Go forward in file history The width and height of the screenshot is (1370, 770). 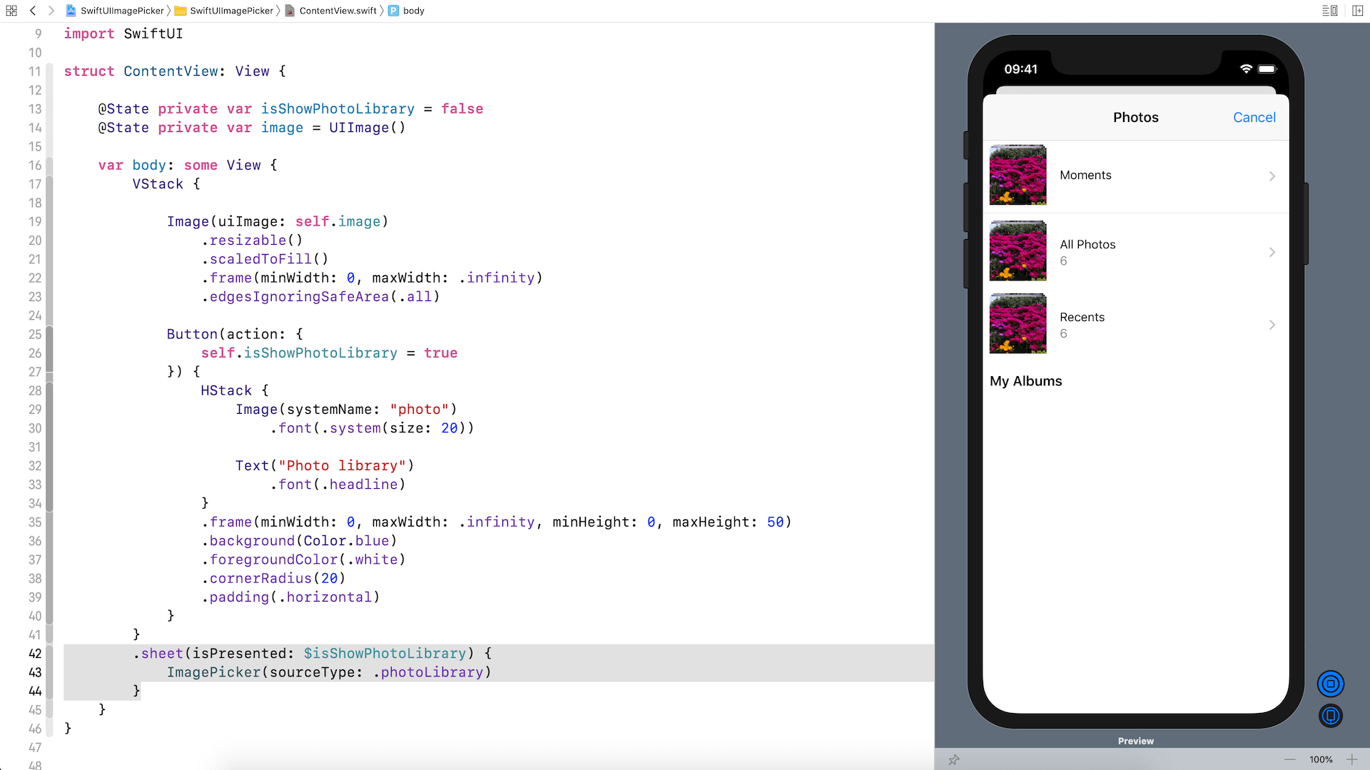pos(51,11)
